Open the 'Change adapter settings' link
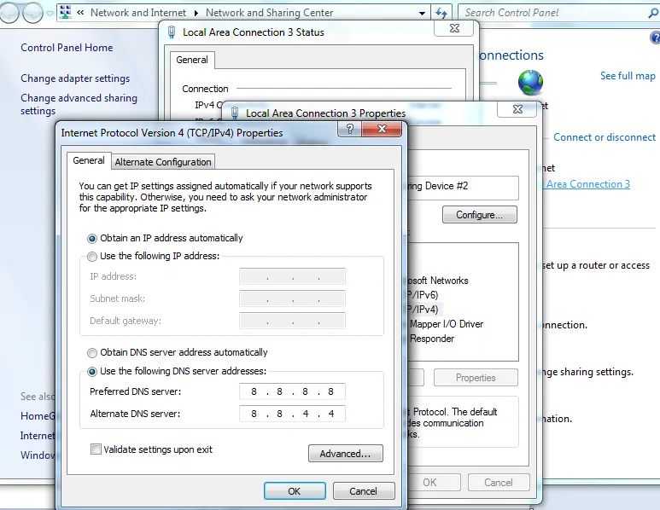This screenshot has height=510, width=660. (75, 78)
